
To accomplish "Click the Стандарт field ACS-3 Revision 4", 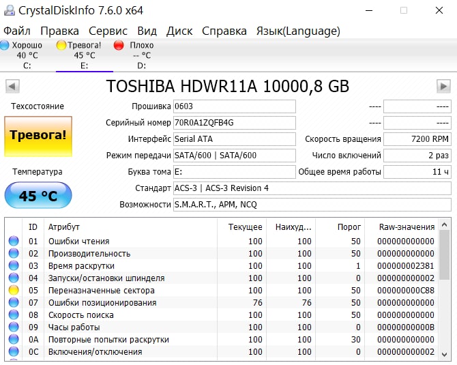I will (312, 188).
